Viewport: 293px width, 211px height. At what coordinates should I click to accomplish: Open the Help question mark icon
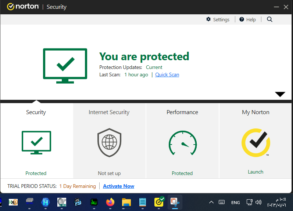click(242, 19)
